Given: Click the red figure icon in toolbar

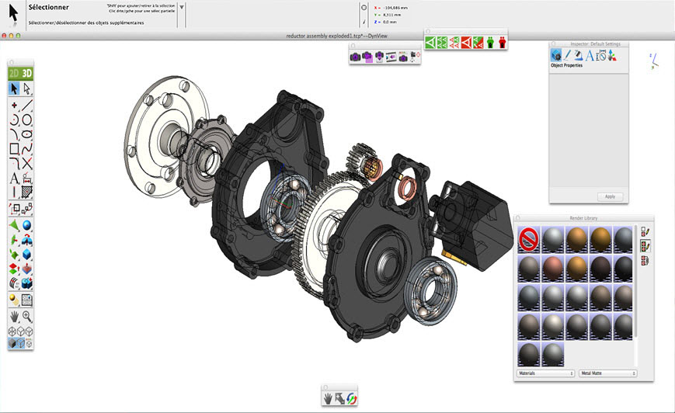Looking at the screenshot, I should pos(502,42).
